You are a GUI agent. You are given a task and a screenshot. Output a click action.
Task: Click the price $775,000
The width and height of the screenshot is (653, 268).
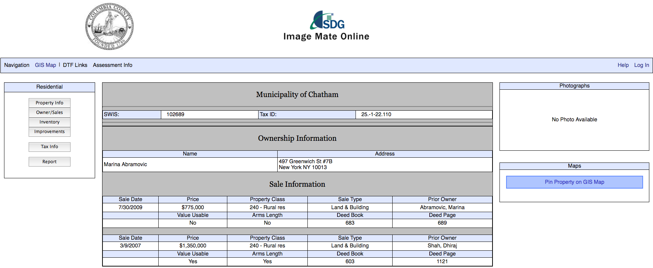(193, 207)
